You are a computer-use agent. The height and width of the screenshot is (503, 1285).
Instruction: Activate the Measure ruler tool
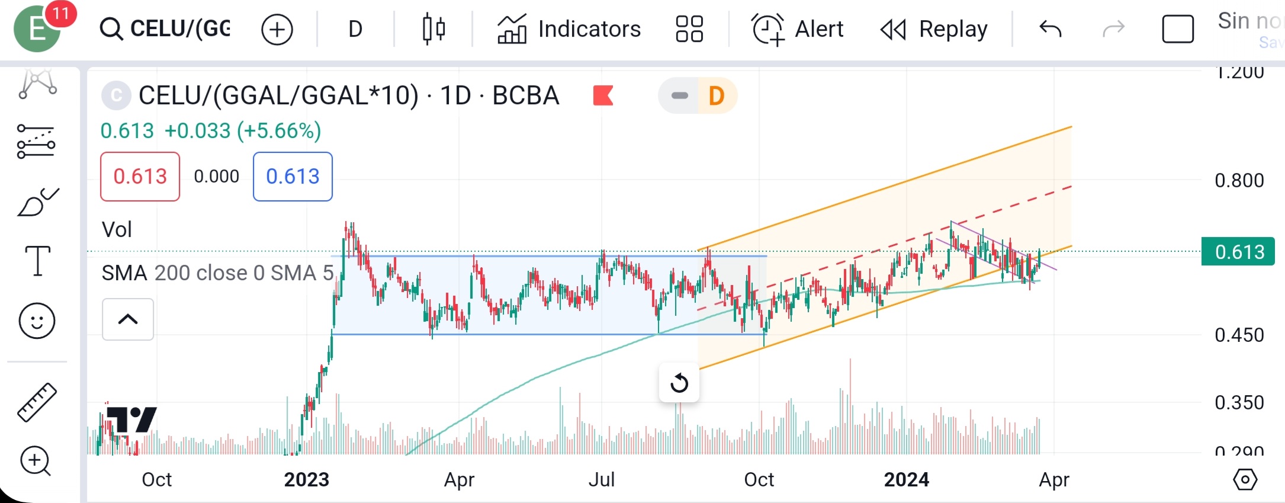pyautogui.click(x=37, y=402)
